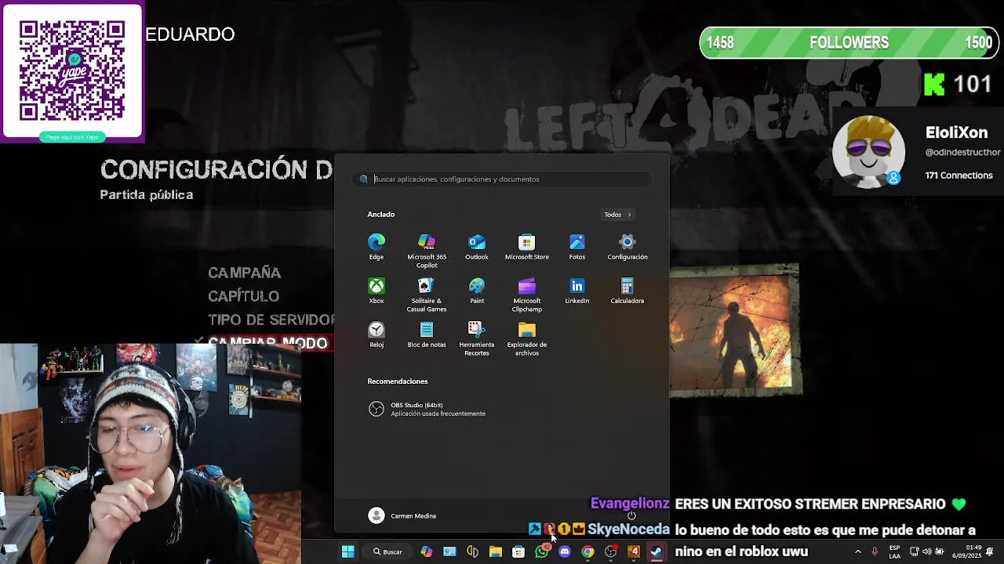
Task: Open the network tray icon
Action: [915, 551]
